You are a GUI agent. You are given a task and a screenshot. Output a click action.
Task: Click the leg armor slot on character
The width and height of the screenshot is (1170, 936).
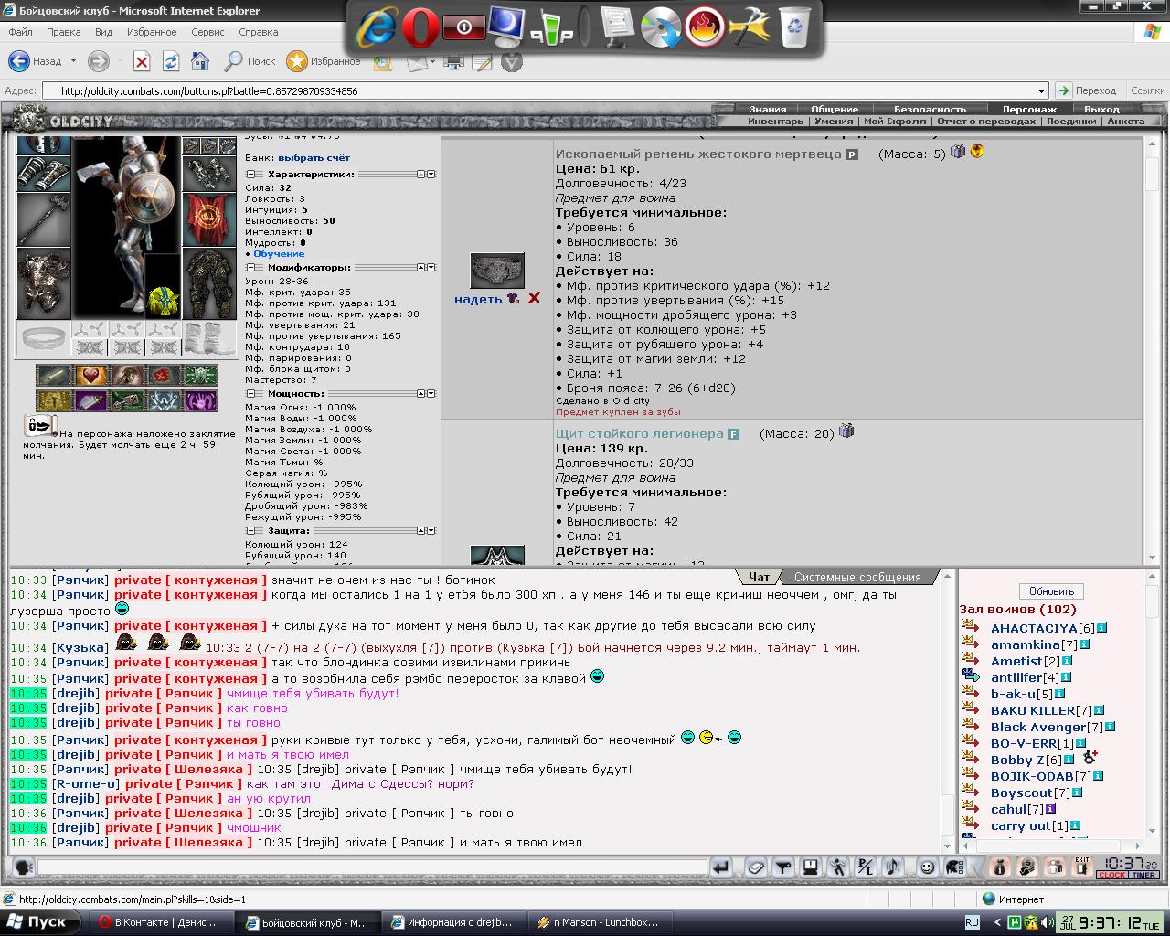click(x=209, y=283)
